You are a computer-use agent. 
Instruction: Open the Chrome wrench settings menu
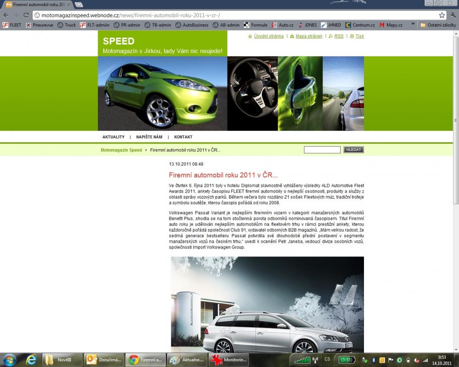point(453,15)
